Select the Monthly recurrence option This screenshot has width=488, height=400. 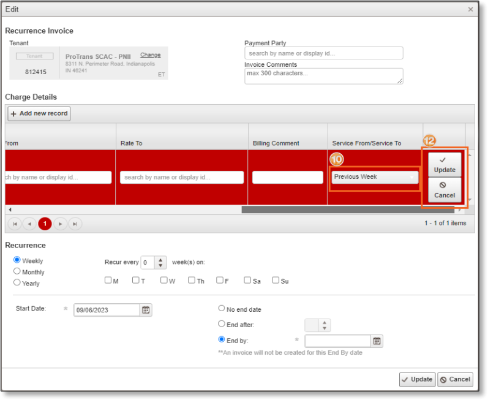coord(17,271)
